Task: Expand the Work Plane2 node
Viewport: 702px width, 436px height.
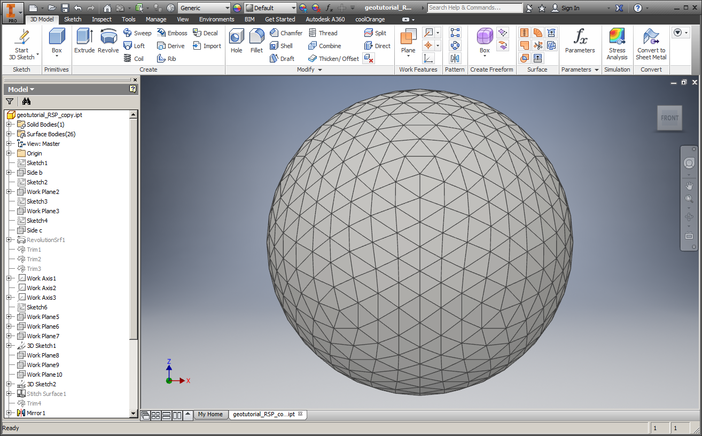Action: click(9, 192)
